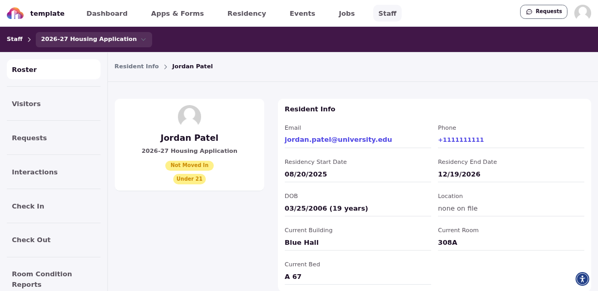
Task: Click the chevron separator after Staff breadcrumb
Action: click(x=29, y=39)
